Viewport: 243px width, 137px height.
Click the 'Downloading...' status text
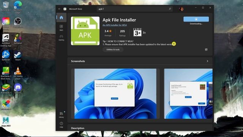pos(196,24)
